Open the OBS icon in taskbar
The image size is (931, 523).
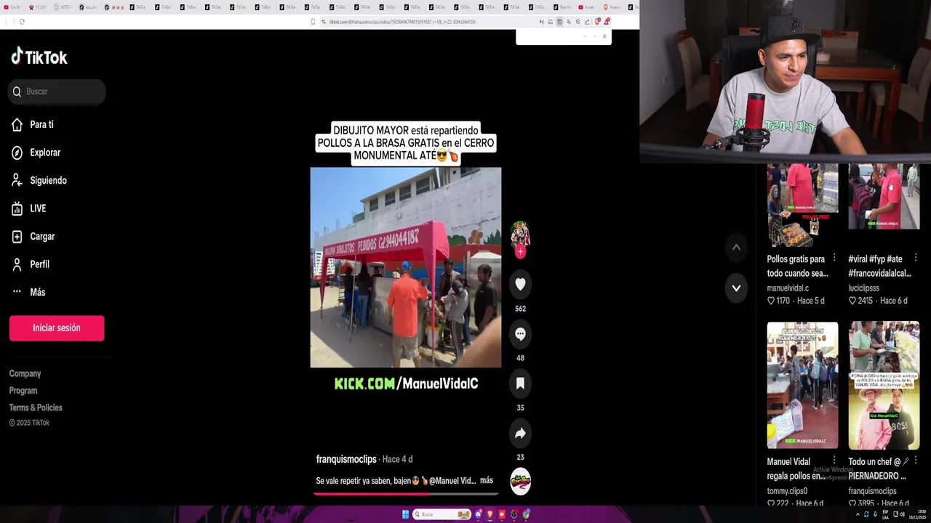coord(514,514)
